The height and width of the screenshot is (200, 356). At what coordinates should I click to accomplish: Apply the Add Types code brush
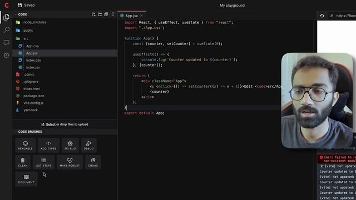[48, 145]
